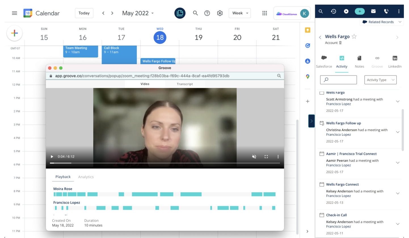Select the Activity tab in Groove
Screen dimensions: 409x238
pos(341,61)
